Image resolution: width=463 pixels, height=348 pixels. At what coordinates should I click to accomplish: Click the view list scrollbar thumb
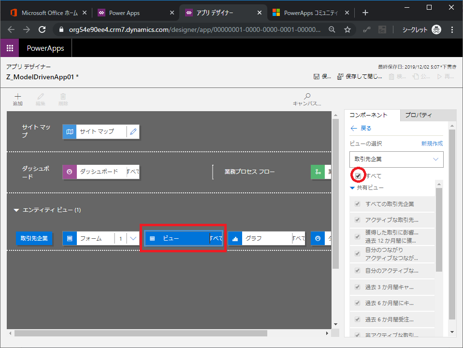coord(439,230)
